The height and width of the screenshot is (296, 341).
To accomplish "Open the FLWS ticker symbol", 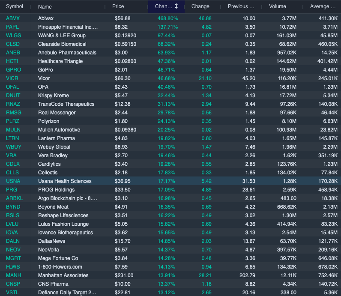I will click(13, 267).
